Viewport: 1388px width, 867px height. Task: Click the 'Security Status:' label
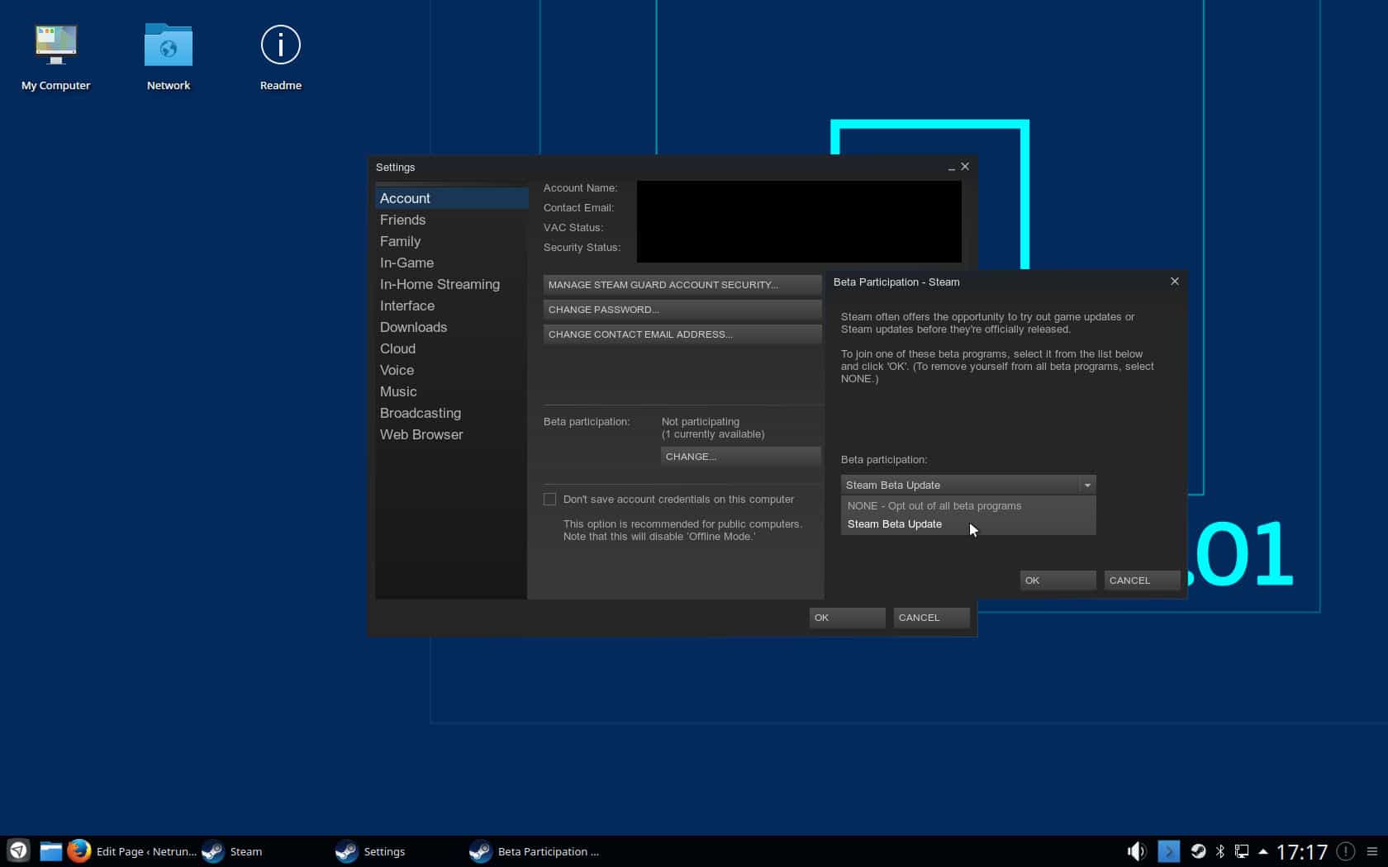[x=582, y=248]
